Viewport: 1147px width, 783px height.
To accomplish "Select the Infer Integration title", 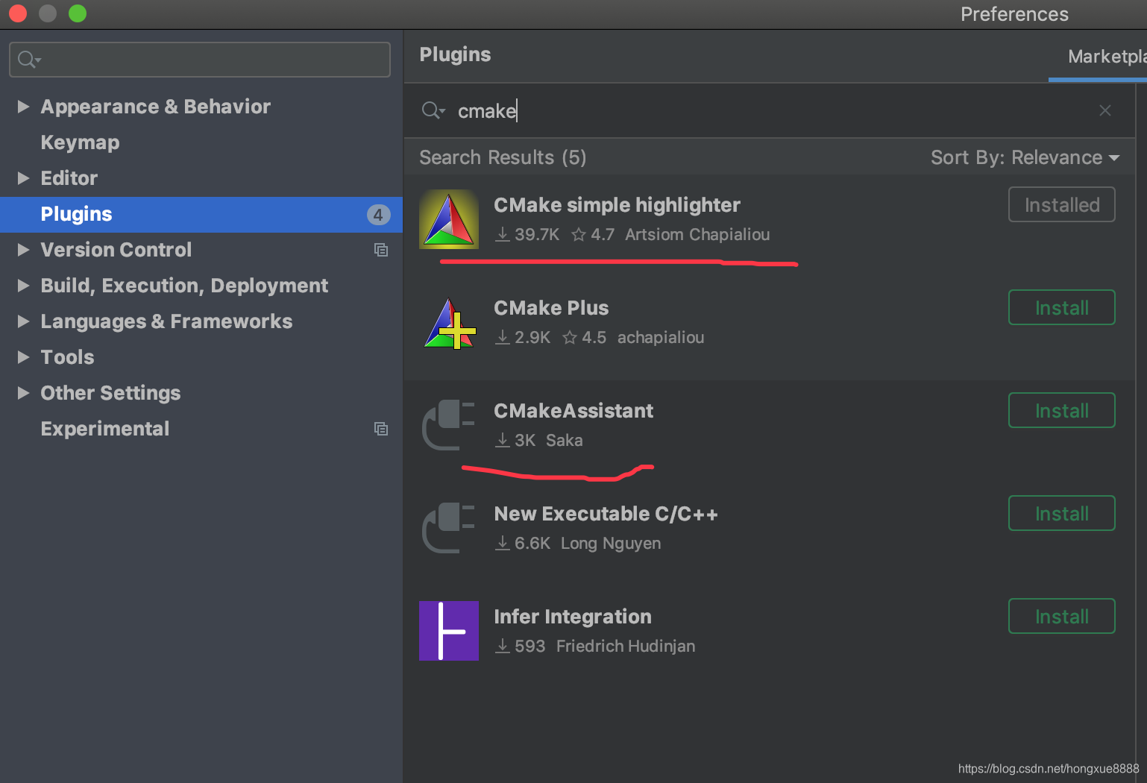I will coord(573,617).
